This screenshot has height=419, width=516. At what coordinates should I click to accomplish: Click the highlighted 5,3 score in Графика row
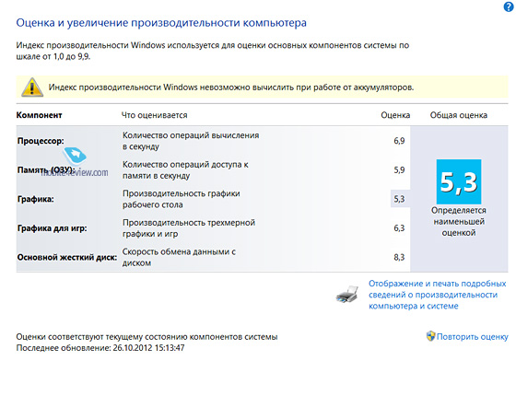pos(399,199)
